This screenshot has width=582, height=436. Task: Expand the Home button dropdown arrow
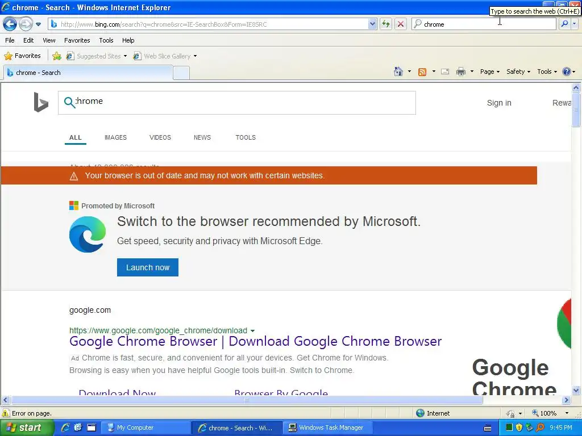coord(409,72)
